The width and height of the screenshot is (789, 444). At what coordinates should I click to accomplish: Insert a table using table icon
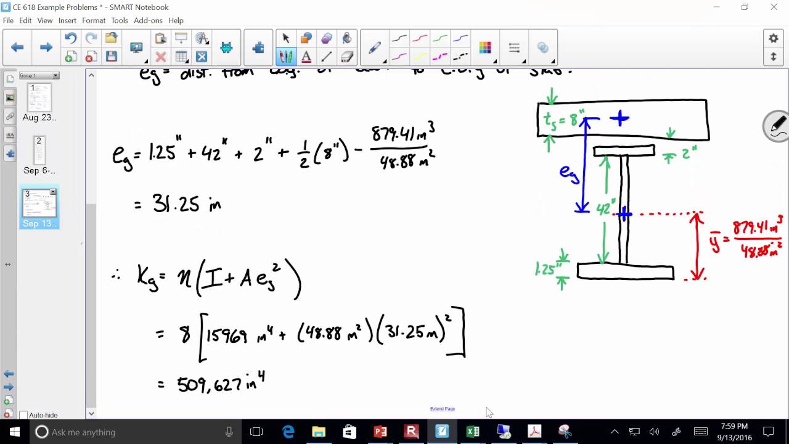tap(181, 57)
